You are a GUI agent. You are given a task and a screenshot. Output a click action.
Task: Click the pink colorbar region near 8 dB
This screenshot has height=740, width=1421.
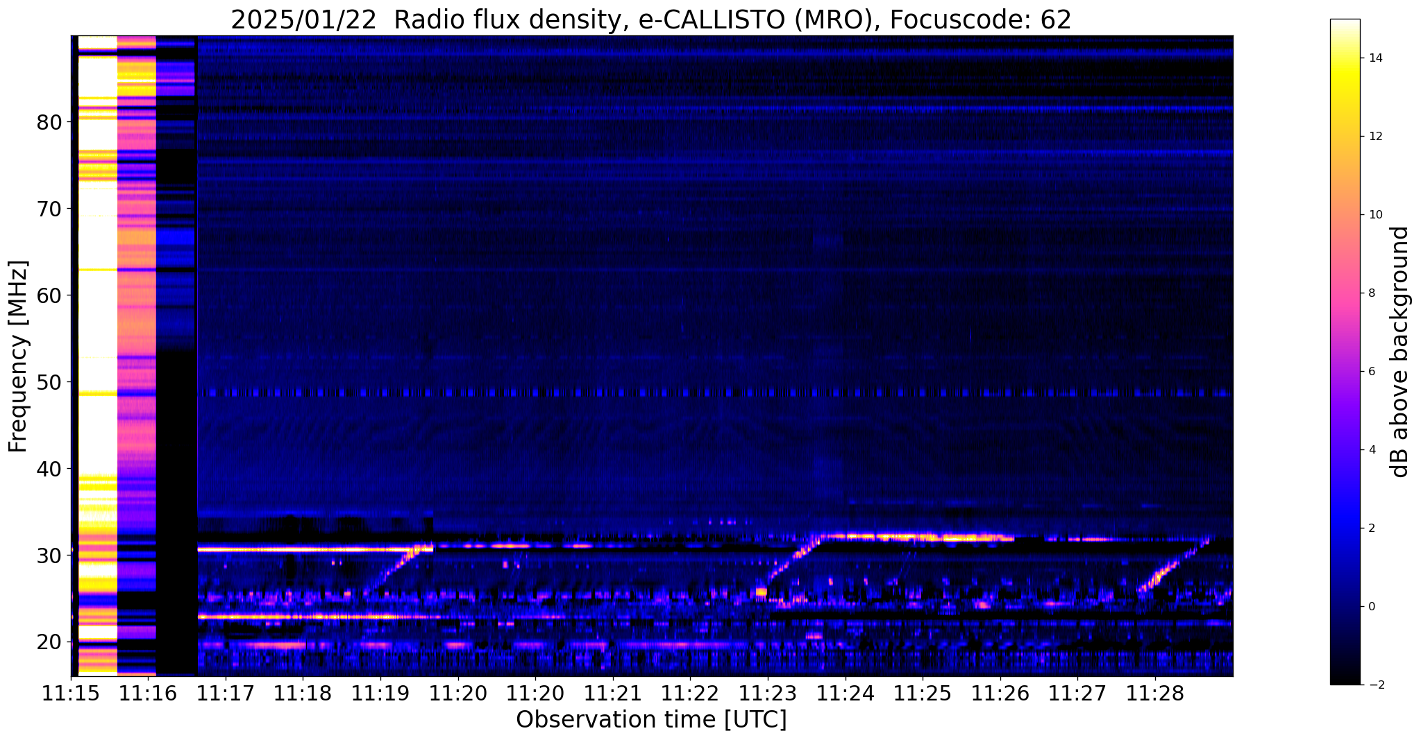[1345, 293]
